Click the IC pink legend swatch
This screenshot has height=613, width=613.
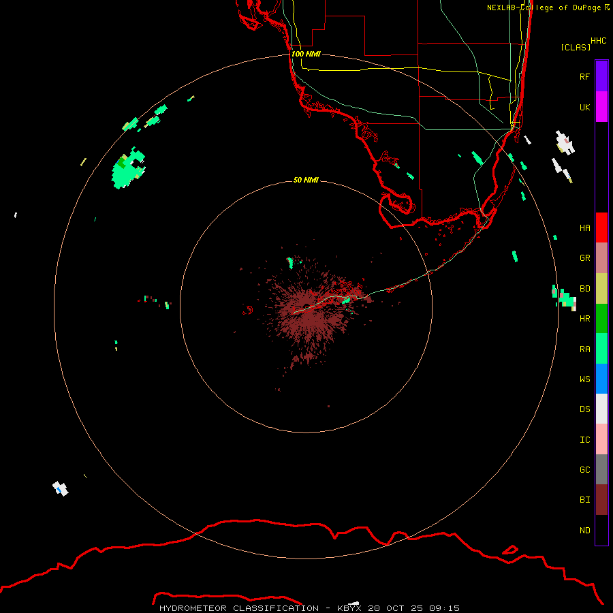pyautogui.click(x=601, y=439)
